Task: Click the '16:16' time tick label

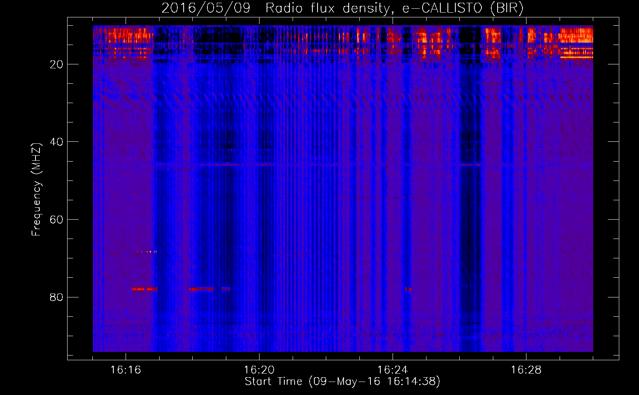Action: 126,370
